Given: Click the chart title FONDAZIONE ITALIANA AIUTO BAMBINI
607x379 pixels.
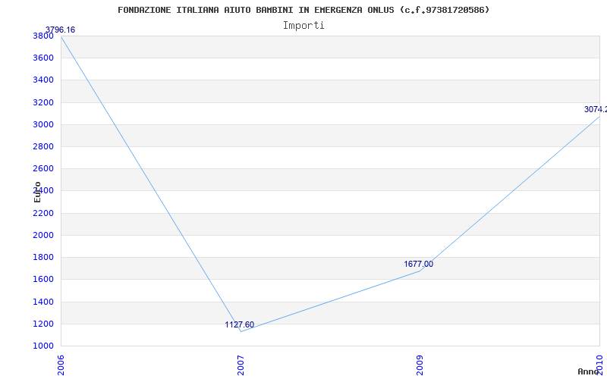Looking at the screenshot, I should pyautogui.click(x=303, y=10).
